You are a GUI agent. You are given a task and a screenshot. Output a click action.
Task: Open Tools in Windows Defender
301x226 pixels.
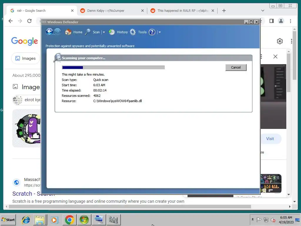coord(138,32)
